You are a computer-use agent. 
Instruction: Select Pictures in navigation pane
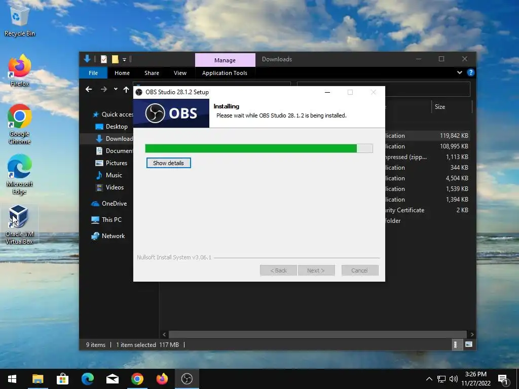pyautogui.click(x=111, y=163)
